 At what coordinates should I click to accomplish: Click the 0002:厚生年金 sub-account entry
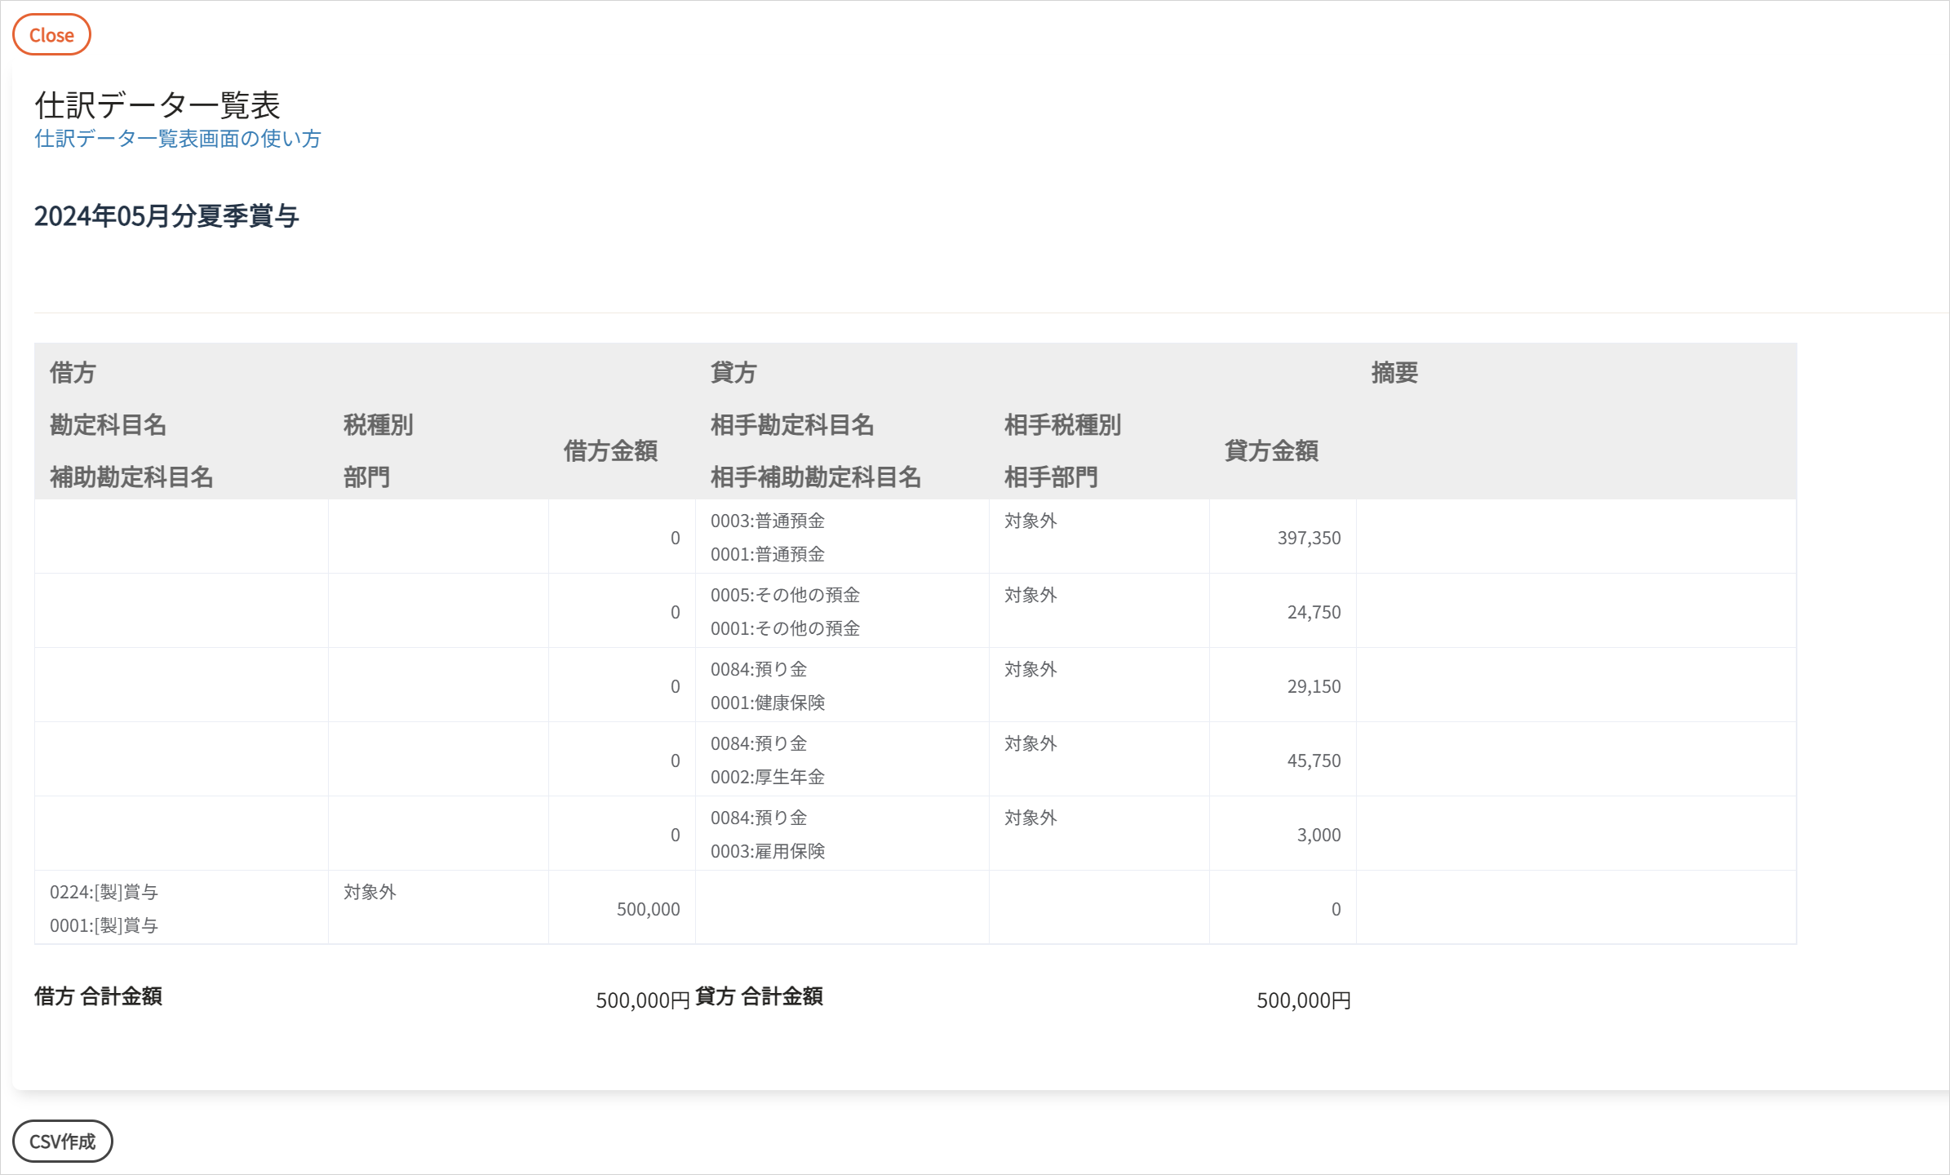coord(768,777)
